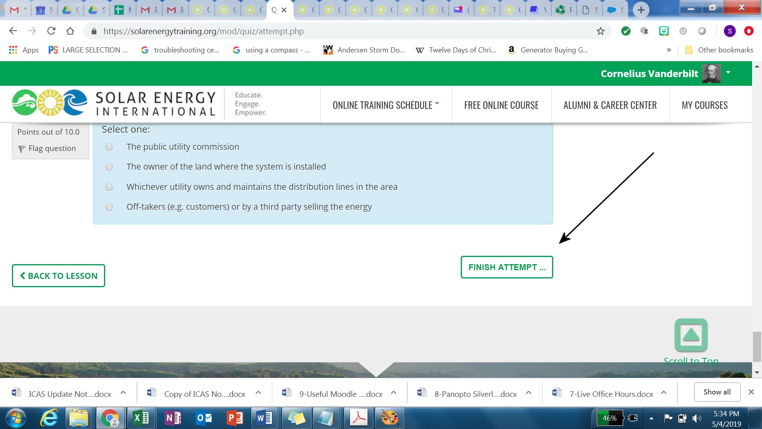The image size is (762, 429).
Task: Click the Scroll to Top arrow icon
Action: [691, 335]
